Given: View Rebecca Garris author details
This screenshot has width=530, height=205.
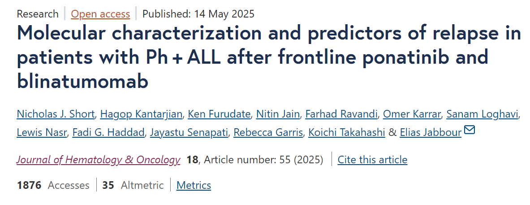Looking at the screenshot, I should 268,133.
